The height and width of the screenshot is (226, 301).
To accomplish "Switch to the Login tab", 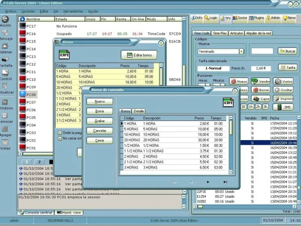I will tap(211, 18).
